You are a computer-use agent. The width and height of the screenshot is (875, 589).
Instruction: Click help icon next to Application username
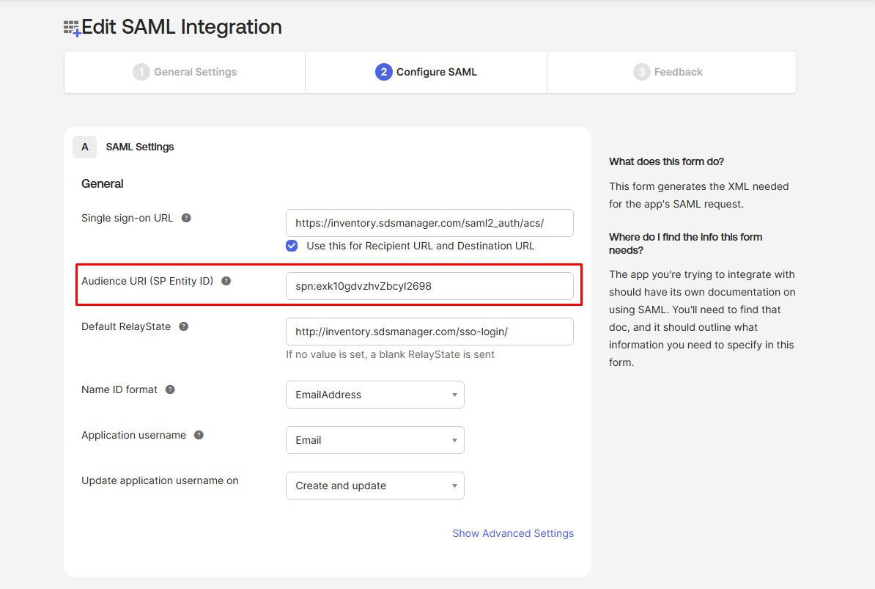[x=199, y=435]
